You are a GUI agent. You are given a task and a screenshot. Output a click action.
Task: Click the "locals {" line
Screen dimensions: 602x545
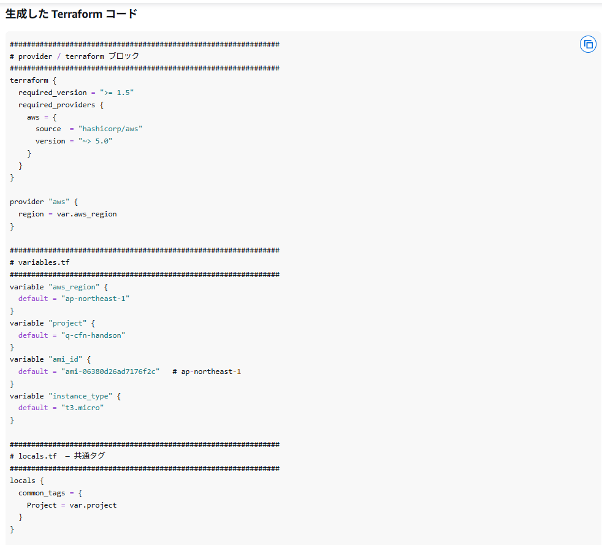[27, 481]
